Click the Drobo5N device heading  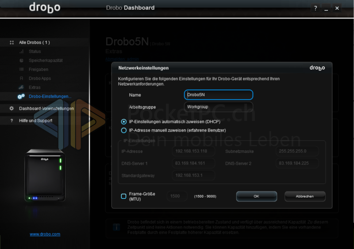click(127, 42)
